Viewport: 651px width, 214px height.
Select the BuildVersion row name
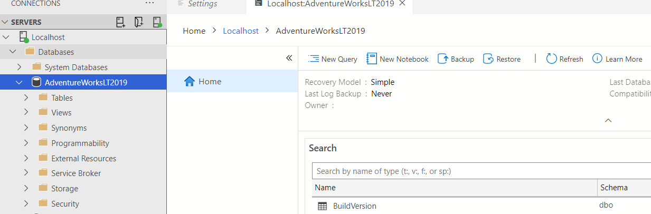[354, 206]
